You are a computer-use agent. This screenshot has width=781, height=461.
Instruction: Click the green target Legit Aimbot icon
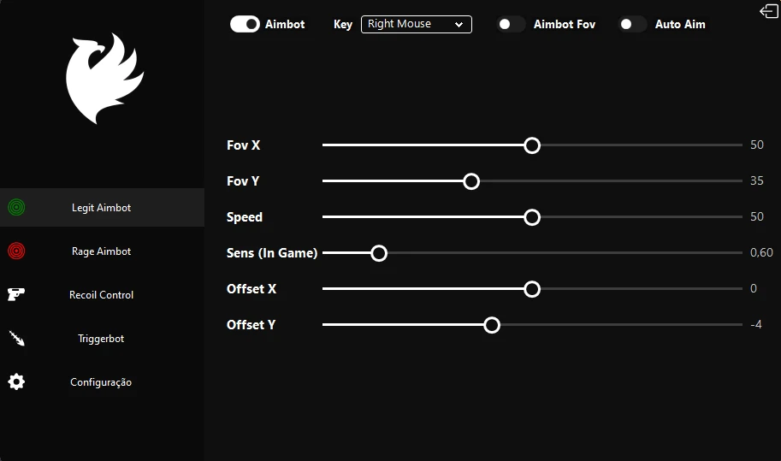click(16, 207)
